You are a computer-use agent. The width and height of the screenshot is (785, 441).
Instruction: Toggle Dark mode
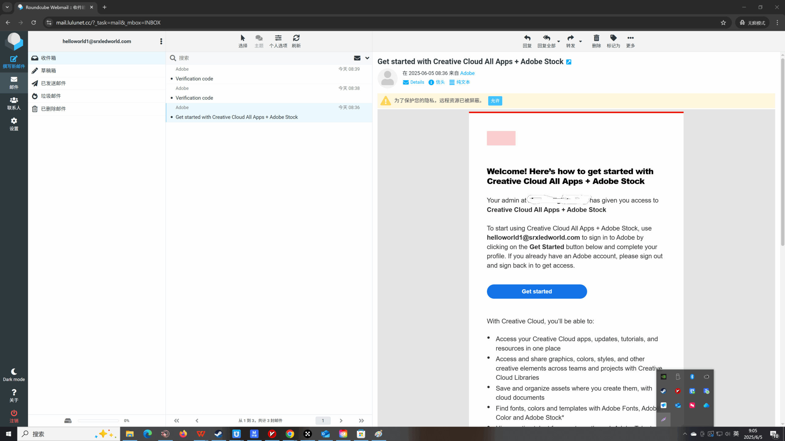point(14,375)
